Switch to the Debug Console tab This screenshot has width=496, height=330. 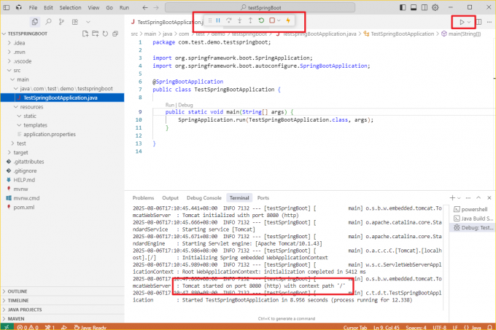pos(203,197)
